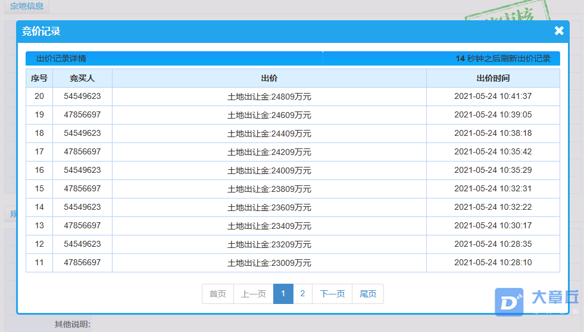
Task: Select sequence number 20 cell
Action: pyautogui.click(x=39, y=96)
